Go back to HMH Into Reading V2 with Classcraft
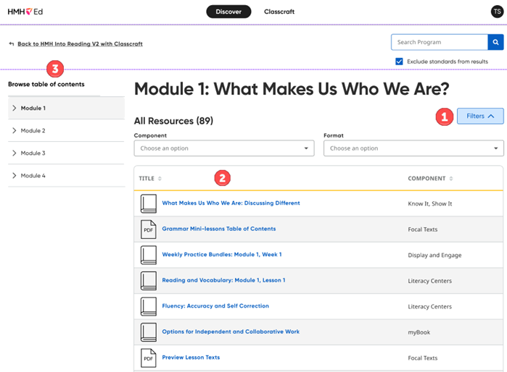 point(81,44)
